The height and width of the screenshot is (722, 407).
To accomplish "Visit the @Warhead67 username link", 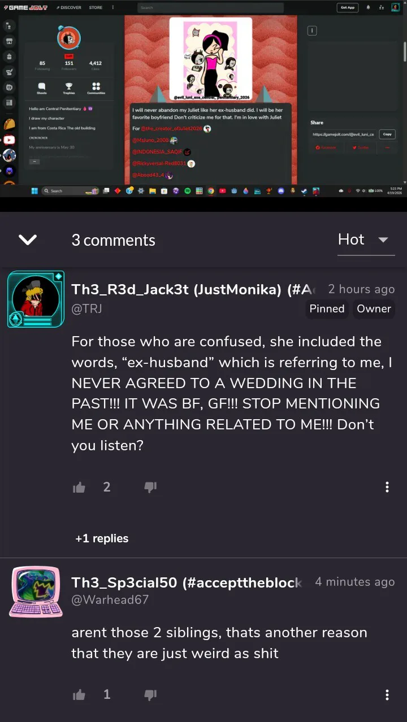I will pyautogui.click(x=110, y=600).
